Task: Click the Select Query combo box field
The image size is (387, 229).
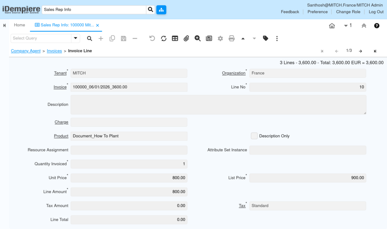Action: tap(41, 38)
